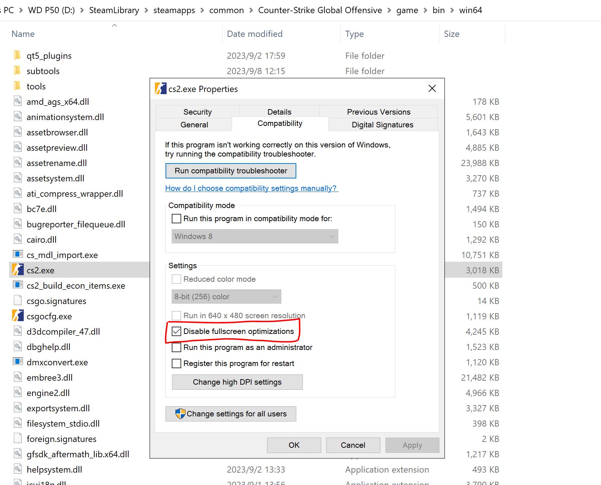Switch to the General tab
Viewport: 601px width, 485px height.
pyautogui.click(x=194, y=124)
